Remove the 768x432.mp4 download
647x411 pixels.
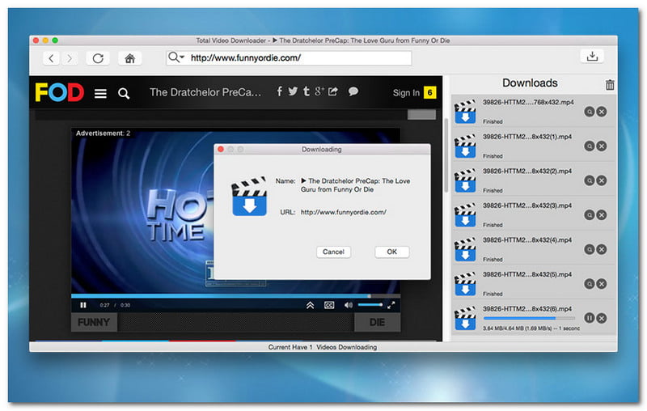tap(602, 112)
